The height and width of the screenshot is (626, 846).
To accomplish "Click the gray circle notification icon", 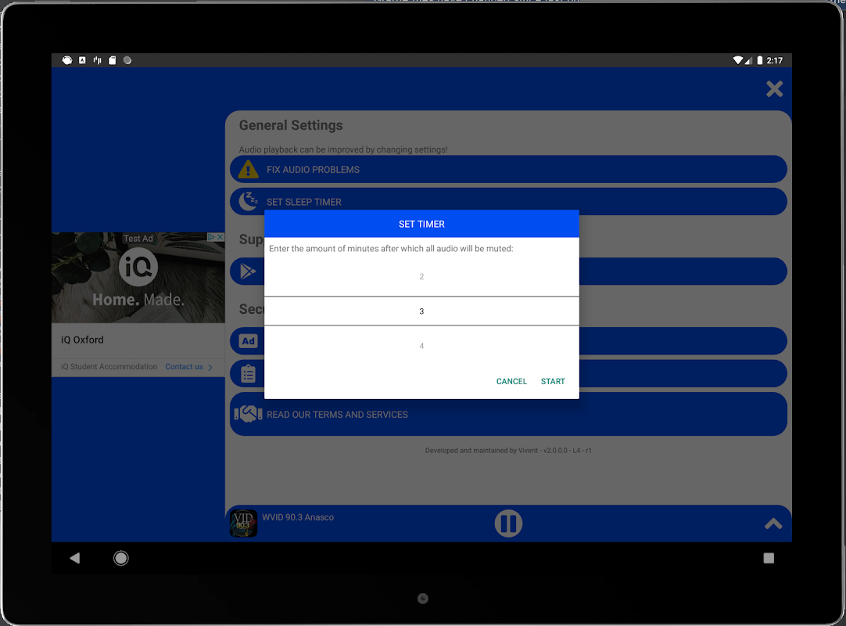I will 127,60.
